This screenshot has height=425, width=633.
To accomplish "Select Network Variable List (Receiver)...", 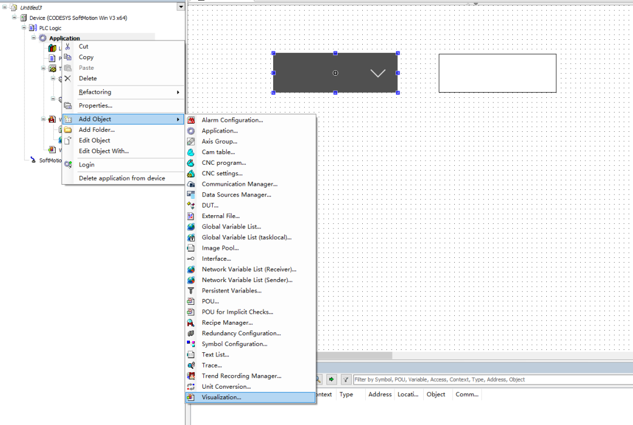I will pos(250,270).
